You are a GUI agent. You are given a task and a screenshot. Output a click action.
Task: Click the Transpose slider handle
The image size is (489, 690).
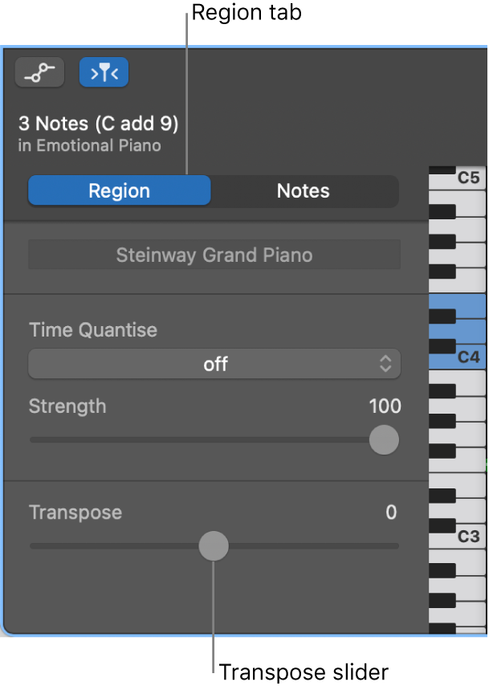coord(214,545)
